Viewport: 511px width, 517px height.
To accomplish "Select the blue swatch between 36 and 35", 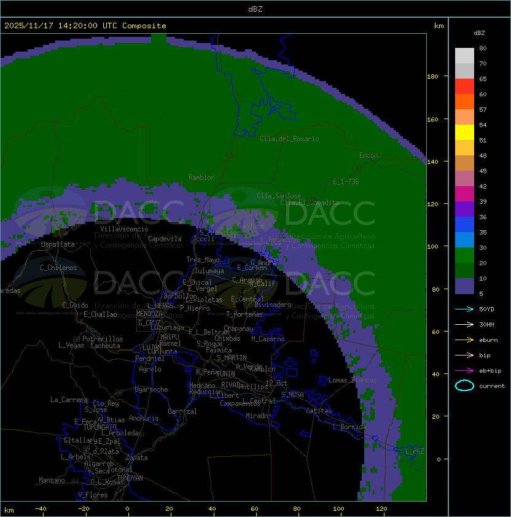I will (x=464, y=225).
